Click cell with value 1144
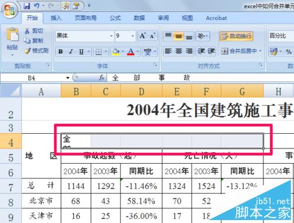Screen dimensions: 294x223 click(x=76, y=186)
